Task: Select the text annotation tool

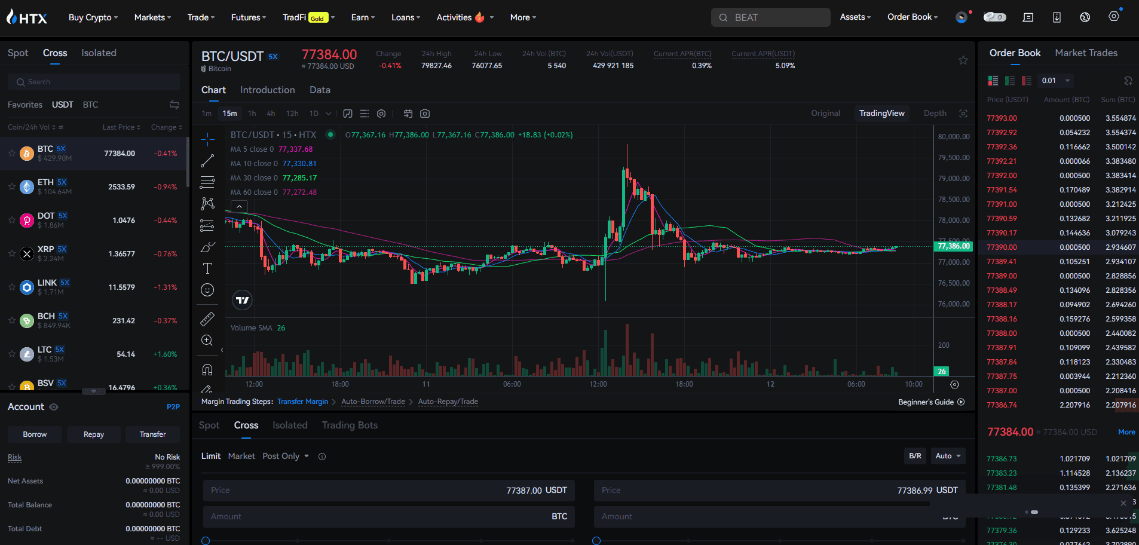Action: 207,268
